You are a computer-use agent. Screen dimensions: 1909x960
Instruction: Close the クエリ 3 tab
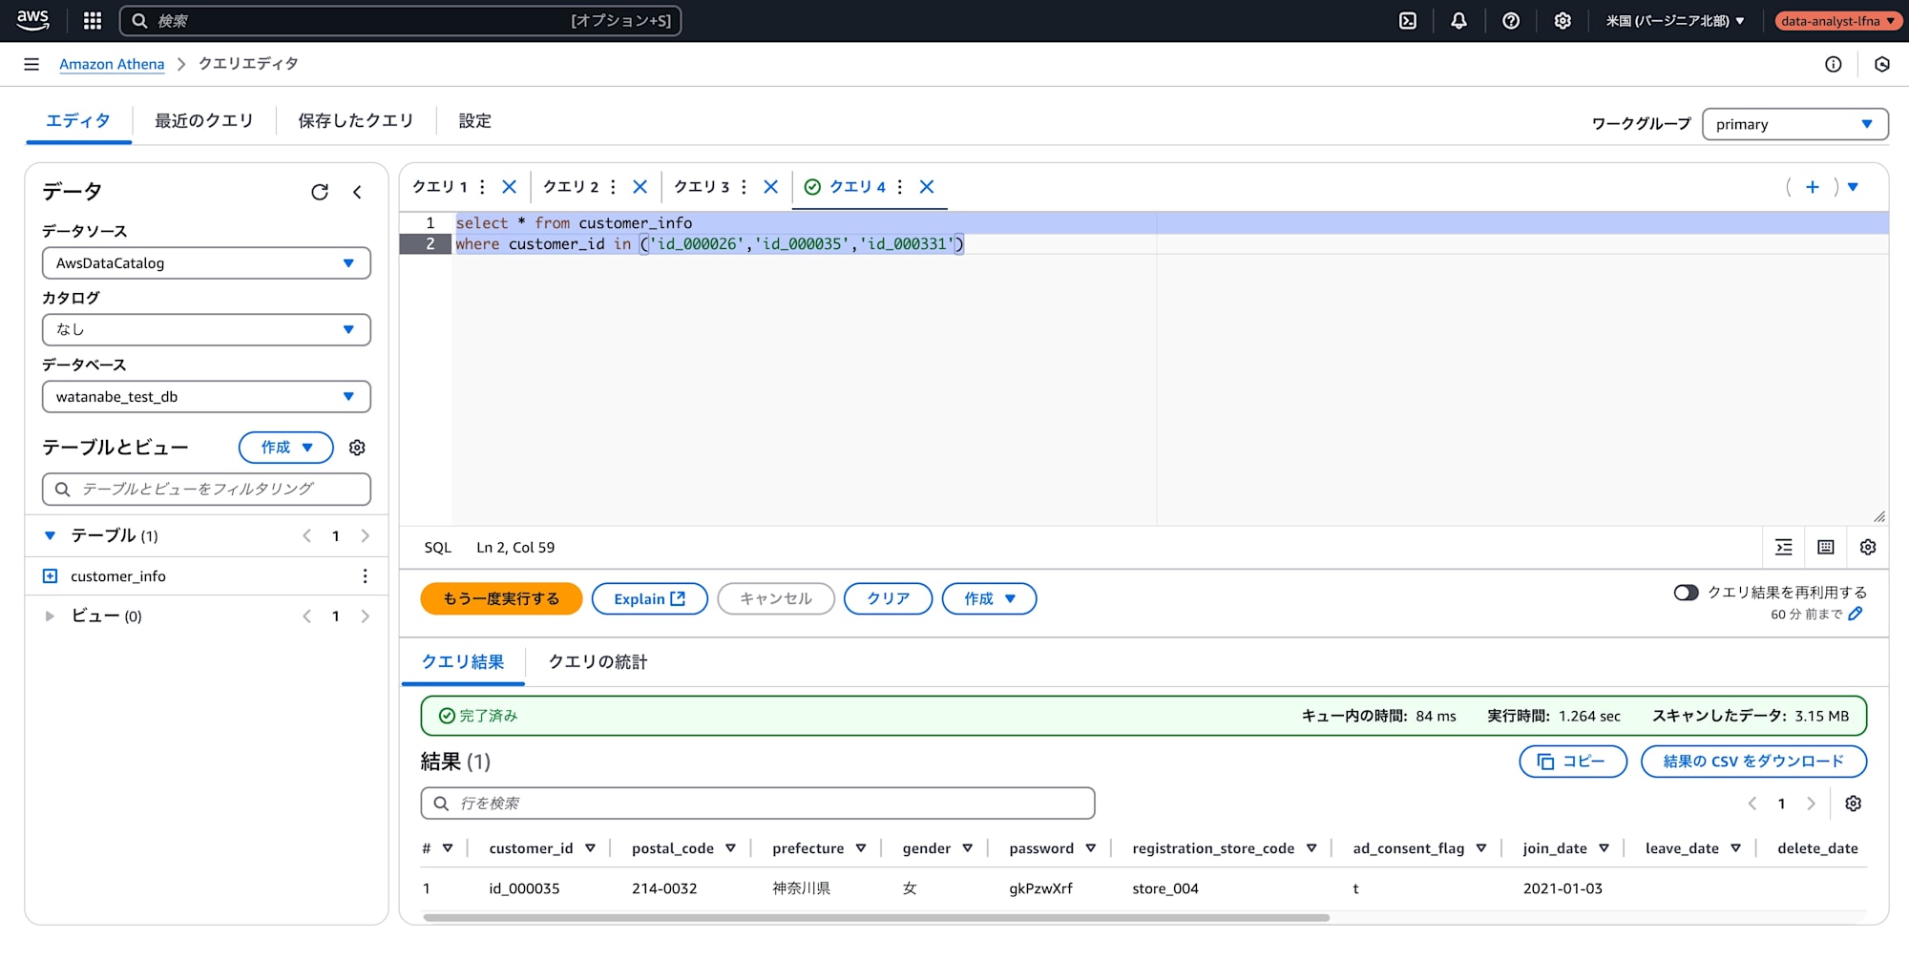[770, 187]
